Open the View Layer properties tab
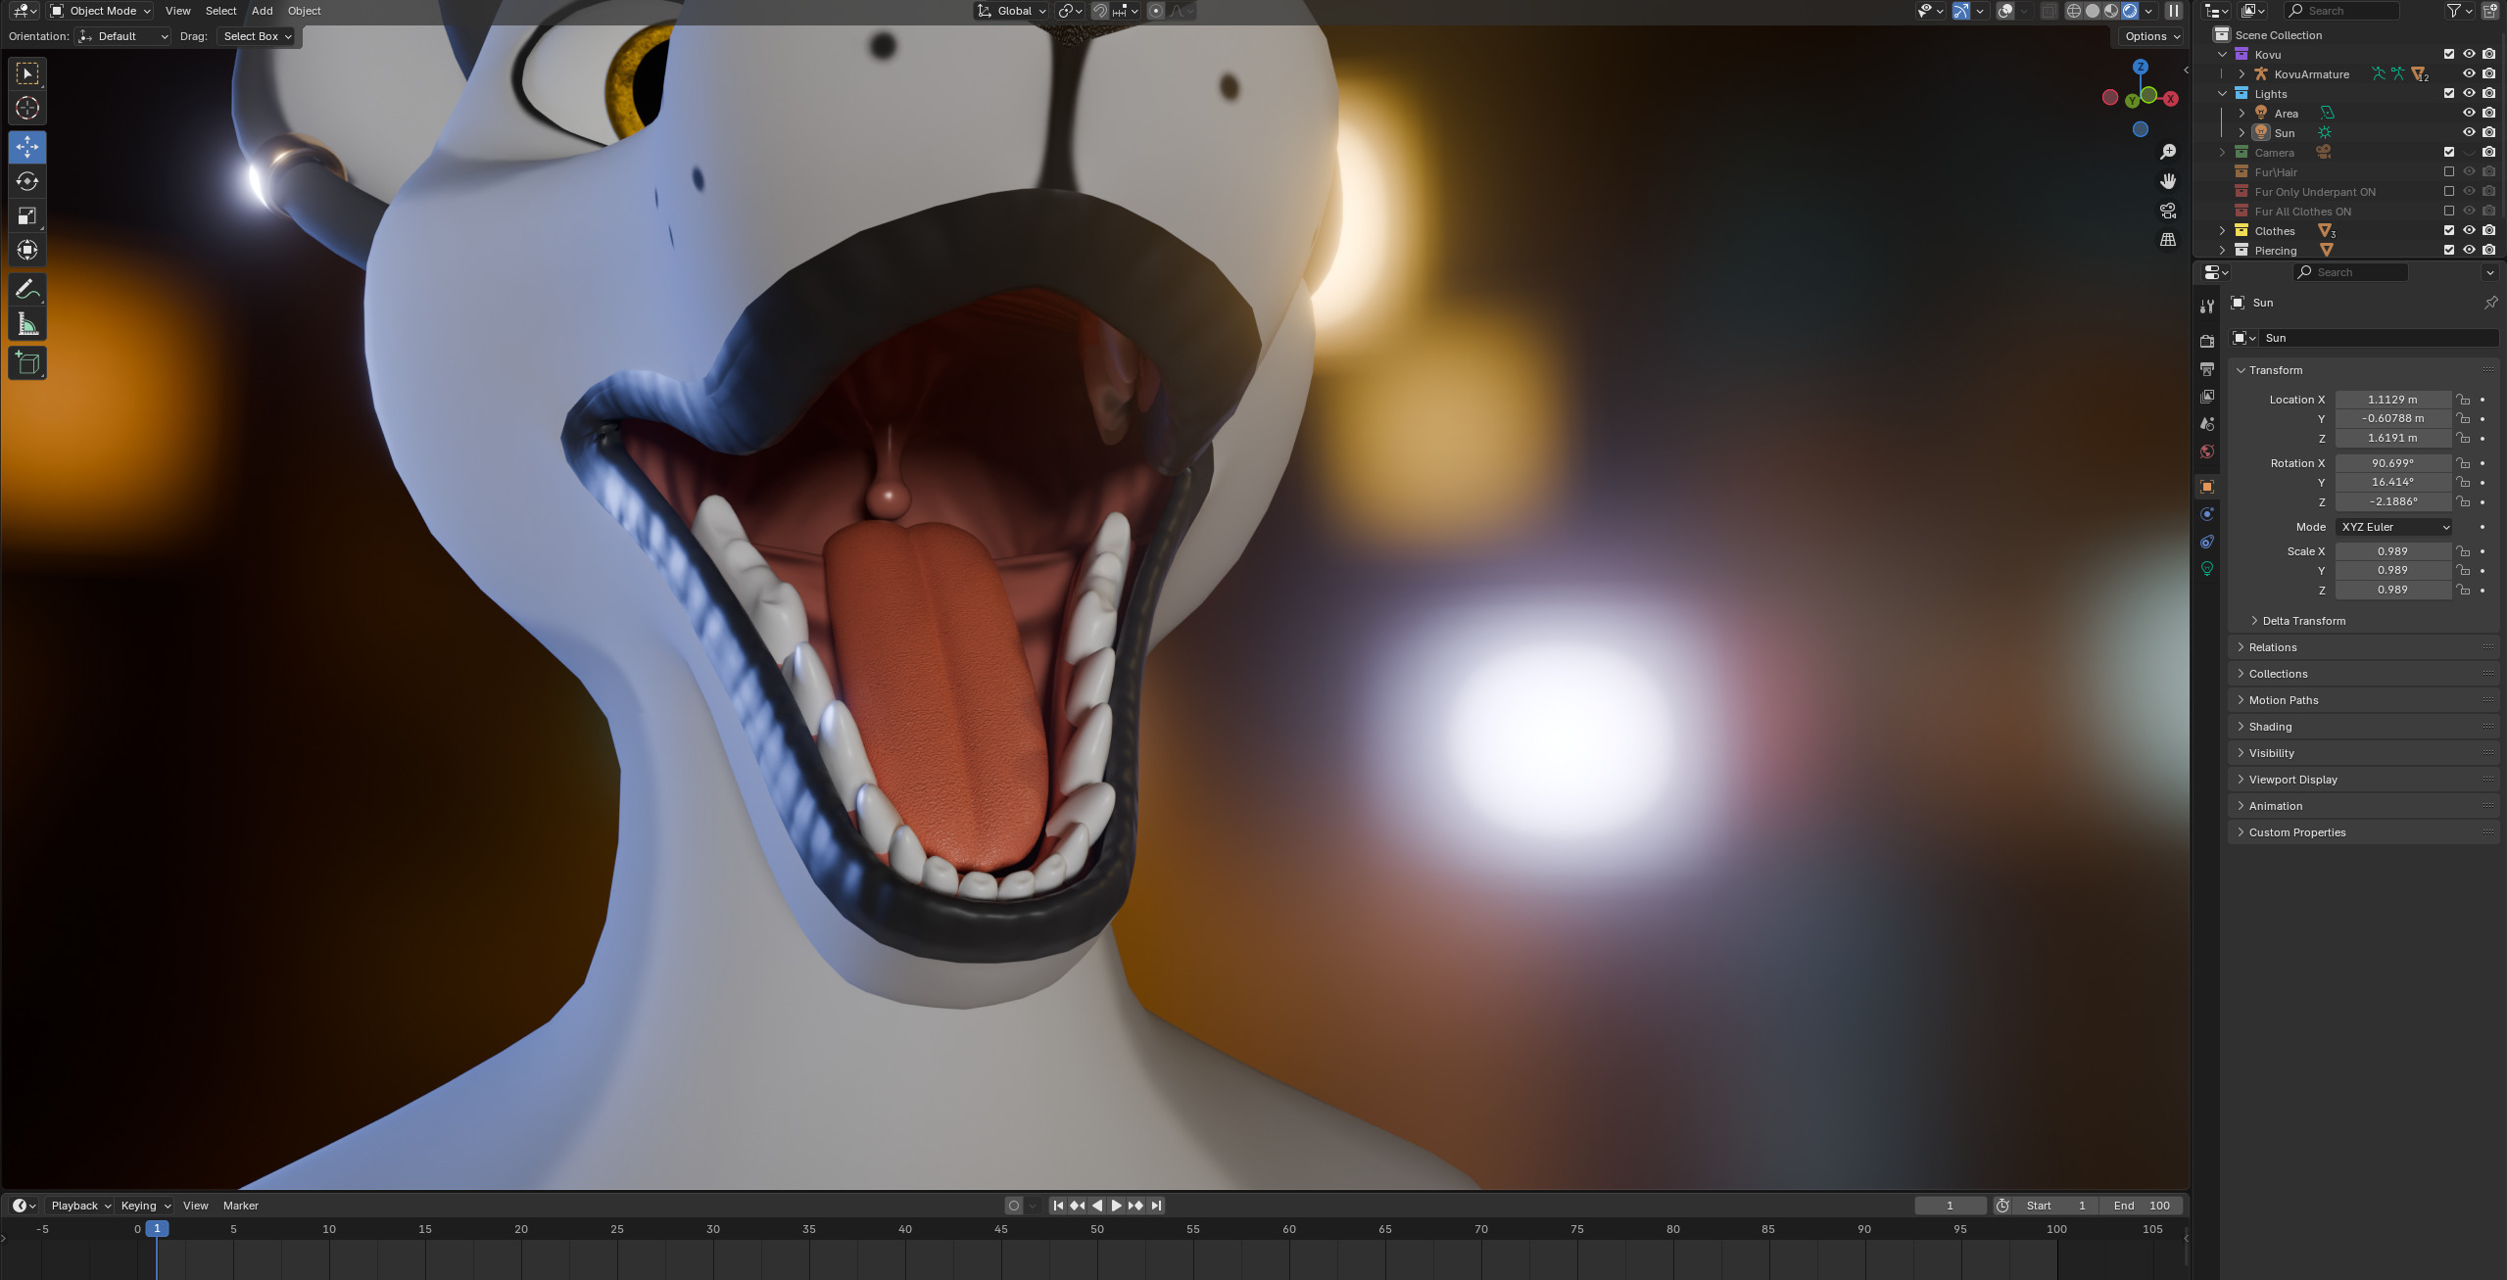This screenshot has width=2507, height=1280. [x=2206, y=397]
